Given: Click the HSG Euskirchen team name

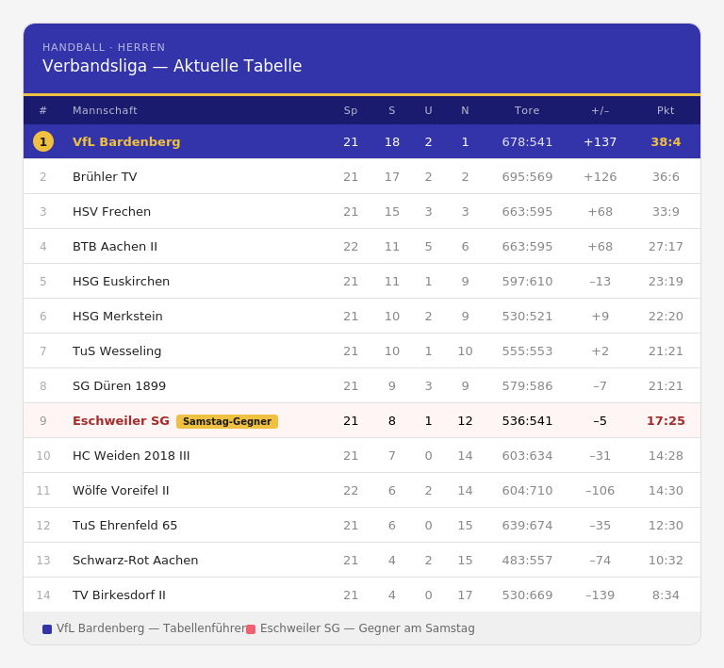Looking at the screenshot, I should pyautogui.click(x=121, y=281).
